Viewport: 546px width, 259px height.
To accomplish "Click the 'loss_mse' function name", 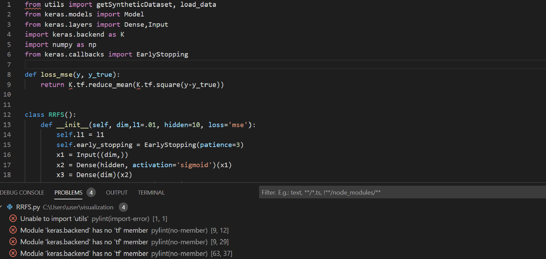I will 57,74.
